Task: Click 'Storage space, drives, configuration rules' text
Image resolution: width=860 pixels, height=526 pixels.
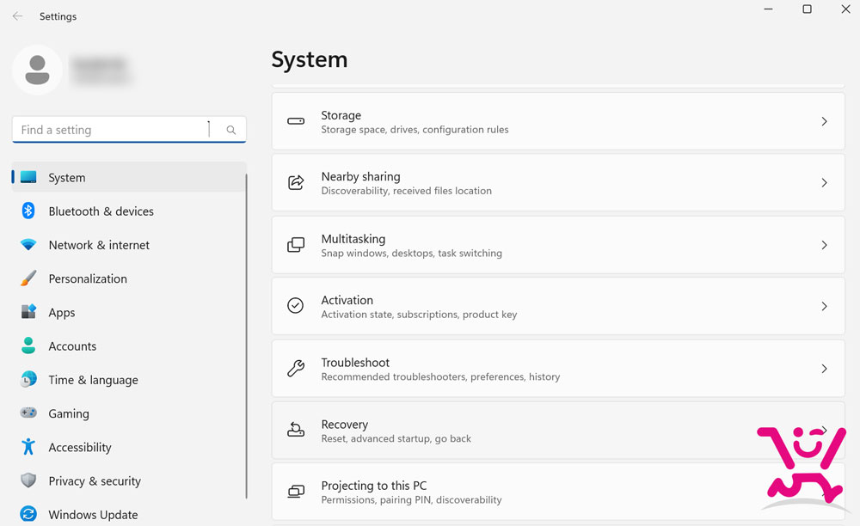Action: coord(415,130)
